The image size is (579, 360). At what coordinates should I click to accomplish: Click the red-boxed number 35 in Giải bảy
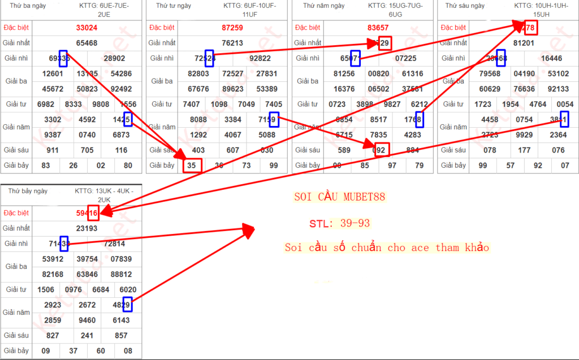coord(192,165)
